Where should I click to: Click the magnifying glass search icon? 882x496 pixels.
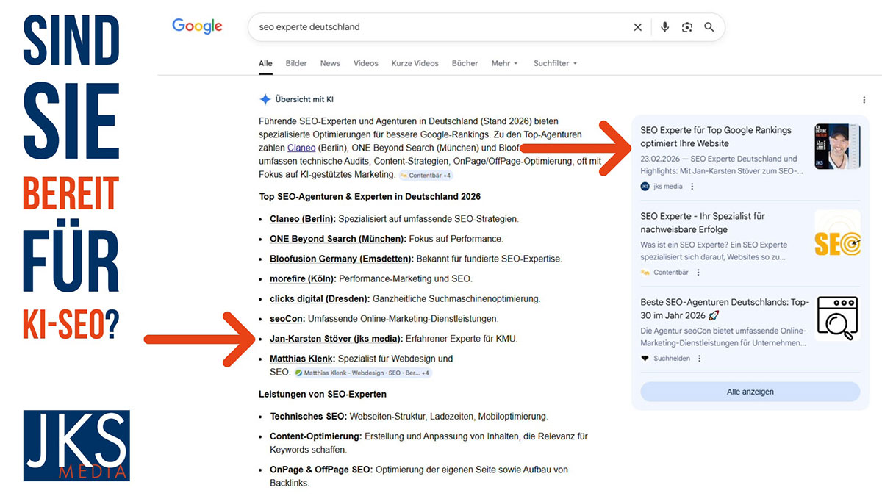[709, 26]
